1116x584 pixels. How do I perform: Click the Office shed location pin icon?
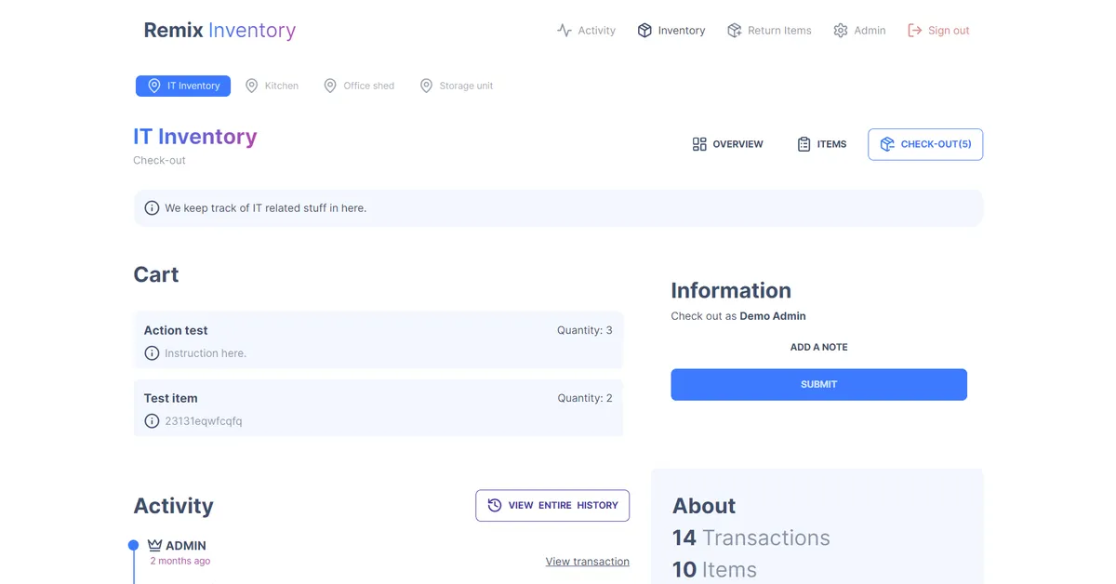coord(330,86)
